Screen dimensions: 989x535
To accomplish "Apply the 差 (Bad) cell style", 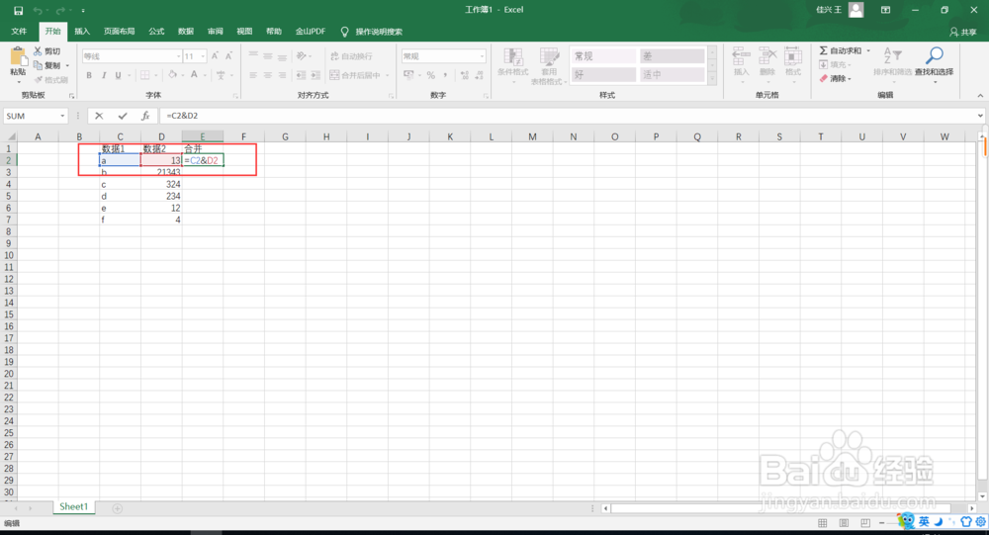I will point(672,56).
